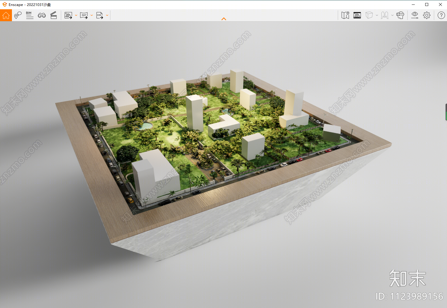Click the navigation mode icon beside cube

click(385, 15)
